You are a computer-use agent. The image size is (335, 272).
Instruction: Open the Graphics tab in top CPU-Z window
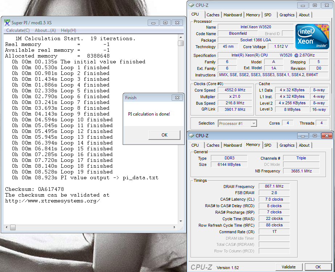[x=287, y=15]
